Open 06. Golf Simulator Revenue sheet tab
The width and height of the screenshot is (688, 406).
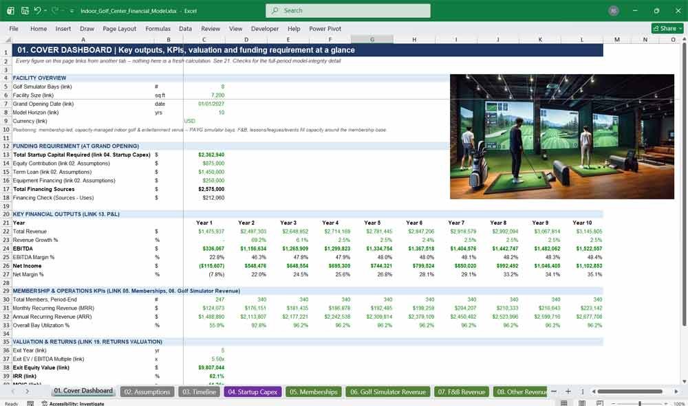pyautogui.click(x=388, y=392)
